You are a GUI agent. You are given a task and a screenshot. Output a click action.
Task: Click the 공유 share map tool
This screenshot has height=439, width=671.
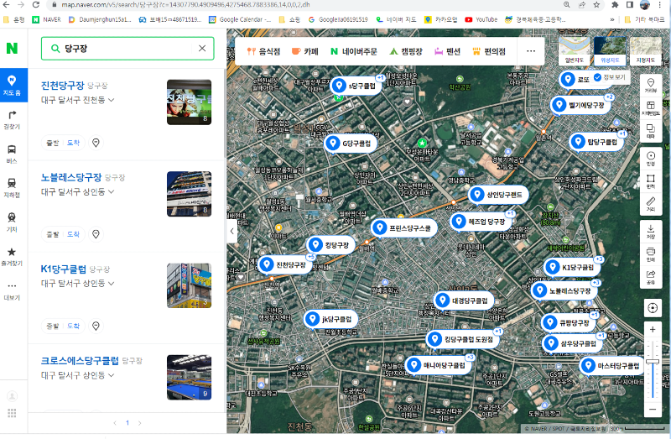click(x=651, y=277)
